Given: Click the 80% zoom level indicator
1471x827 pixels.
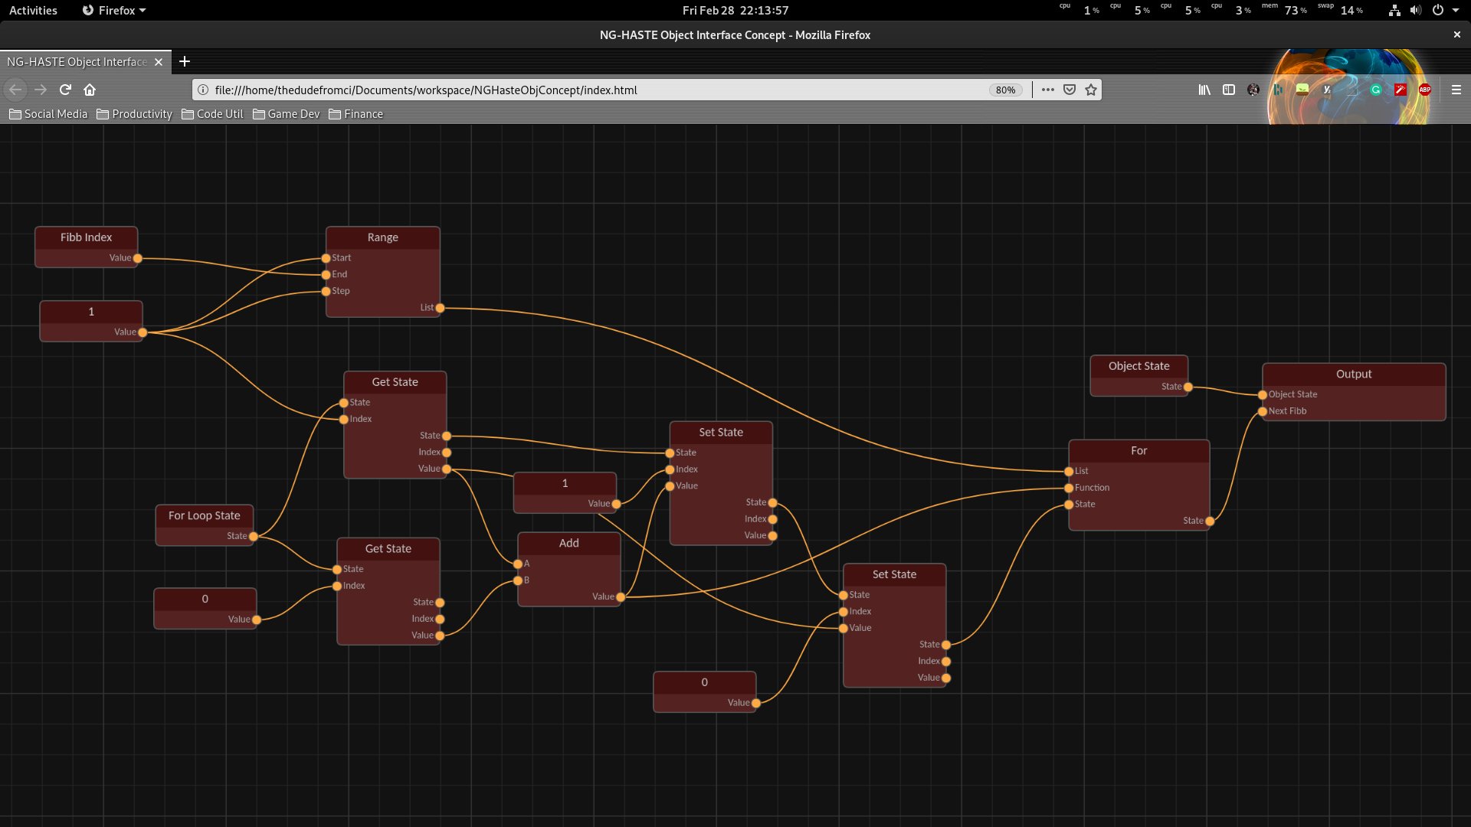Looking at the screenshot, I should (1005, 90).
